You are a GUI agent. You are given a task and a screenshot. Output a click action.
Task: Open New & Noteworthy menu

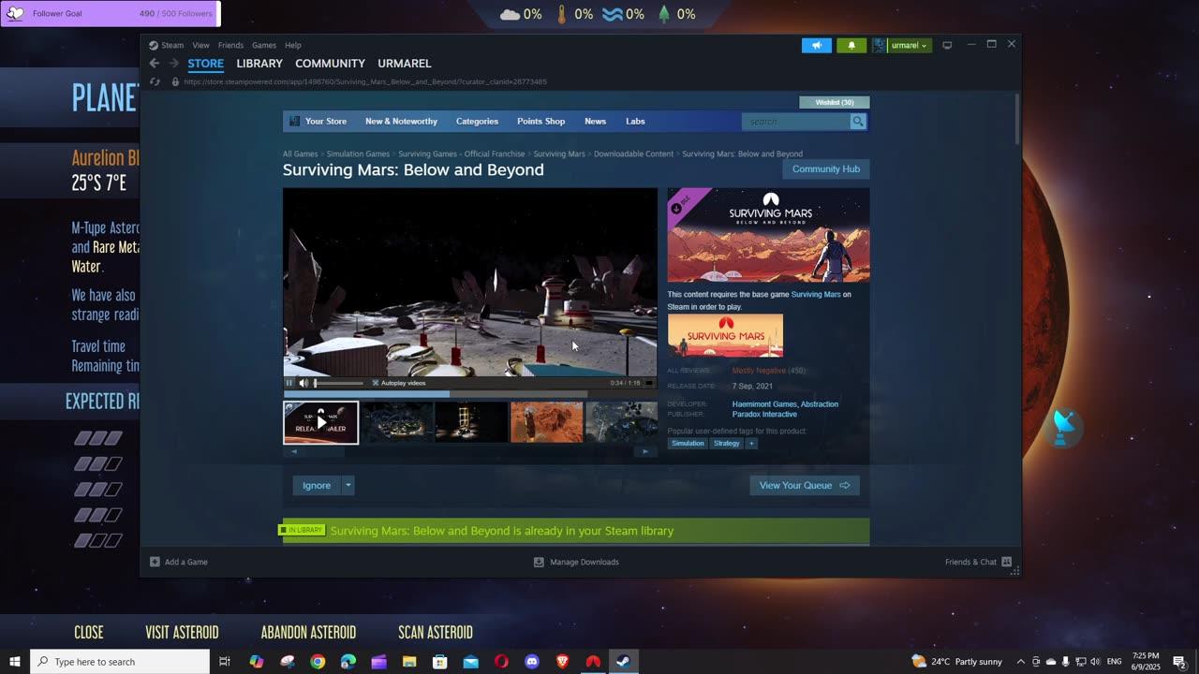tap(401, 122)
